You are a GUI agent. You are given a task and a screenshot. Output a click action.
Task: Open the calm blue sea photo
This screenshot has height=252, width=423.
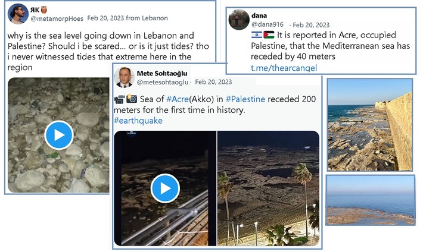[370, 200]
